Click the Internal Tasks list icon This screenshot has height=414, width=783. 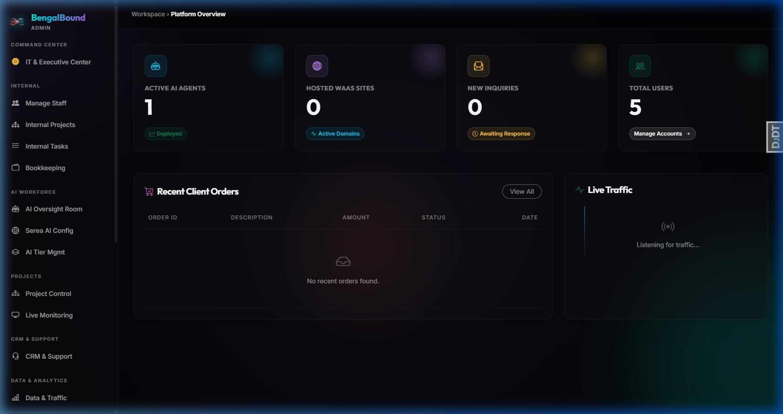[x=15, y=146]
